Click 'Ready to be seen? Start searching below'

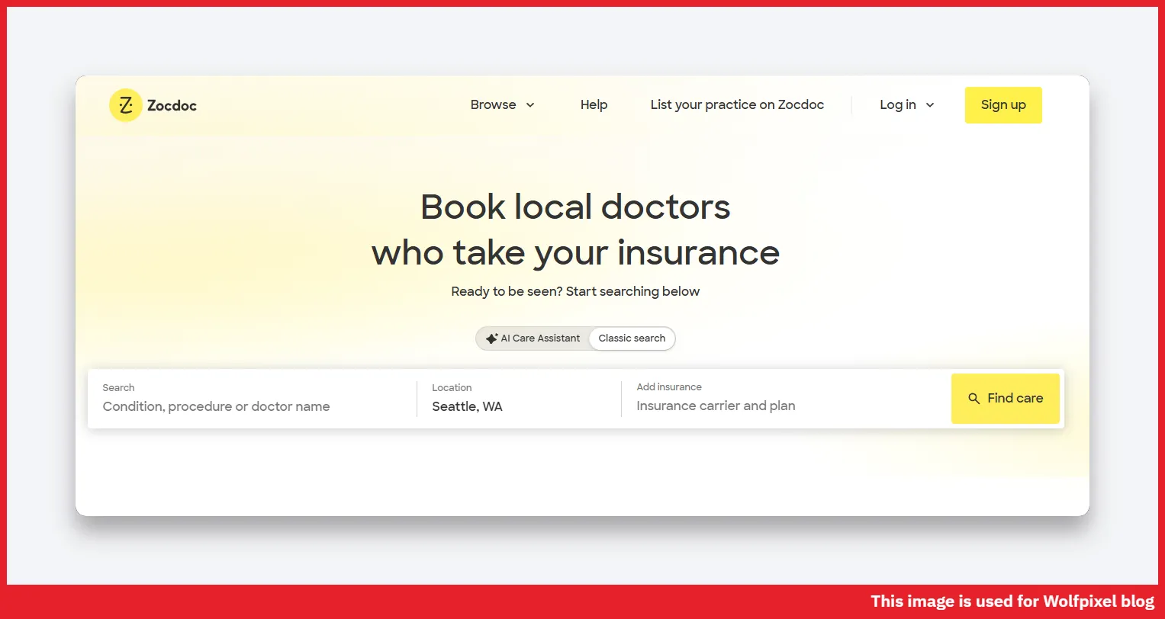pos(575,291)
